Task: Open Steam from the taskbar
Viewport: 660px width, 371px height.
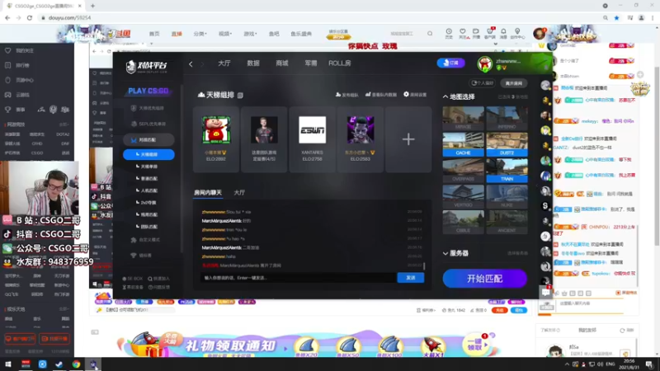Action: (x=59, y=364)
